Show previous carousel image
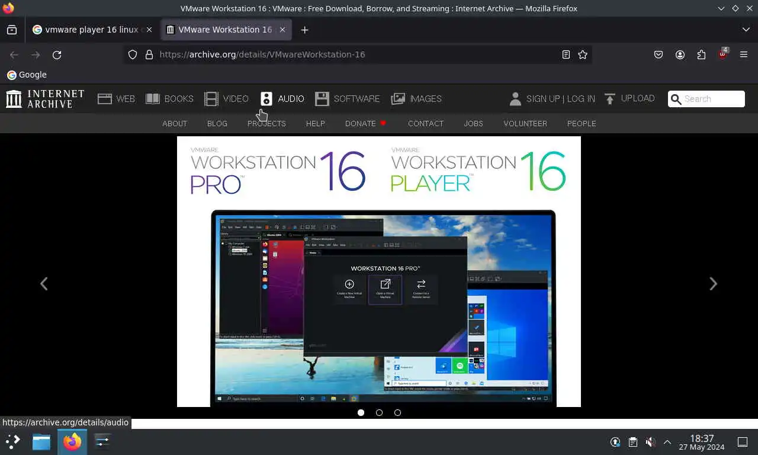This screenshot has width=758, height=455. pyautogui.click(x=44, y=284)
